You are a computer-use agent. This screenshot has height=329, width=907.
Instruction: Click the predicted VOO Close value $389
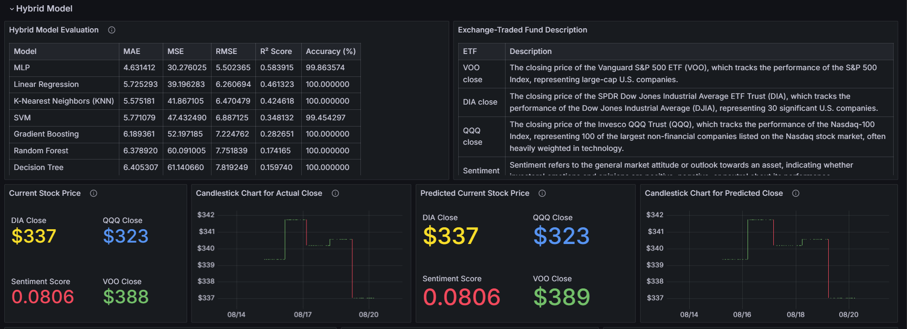point(561,297)
